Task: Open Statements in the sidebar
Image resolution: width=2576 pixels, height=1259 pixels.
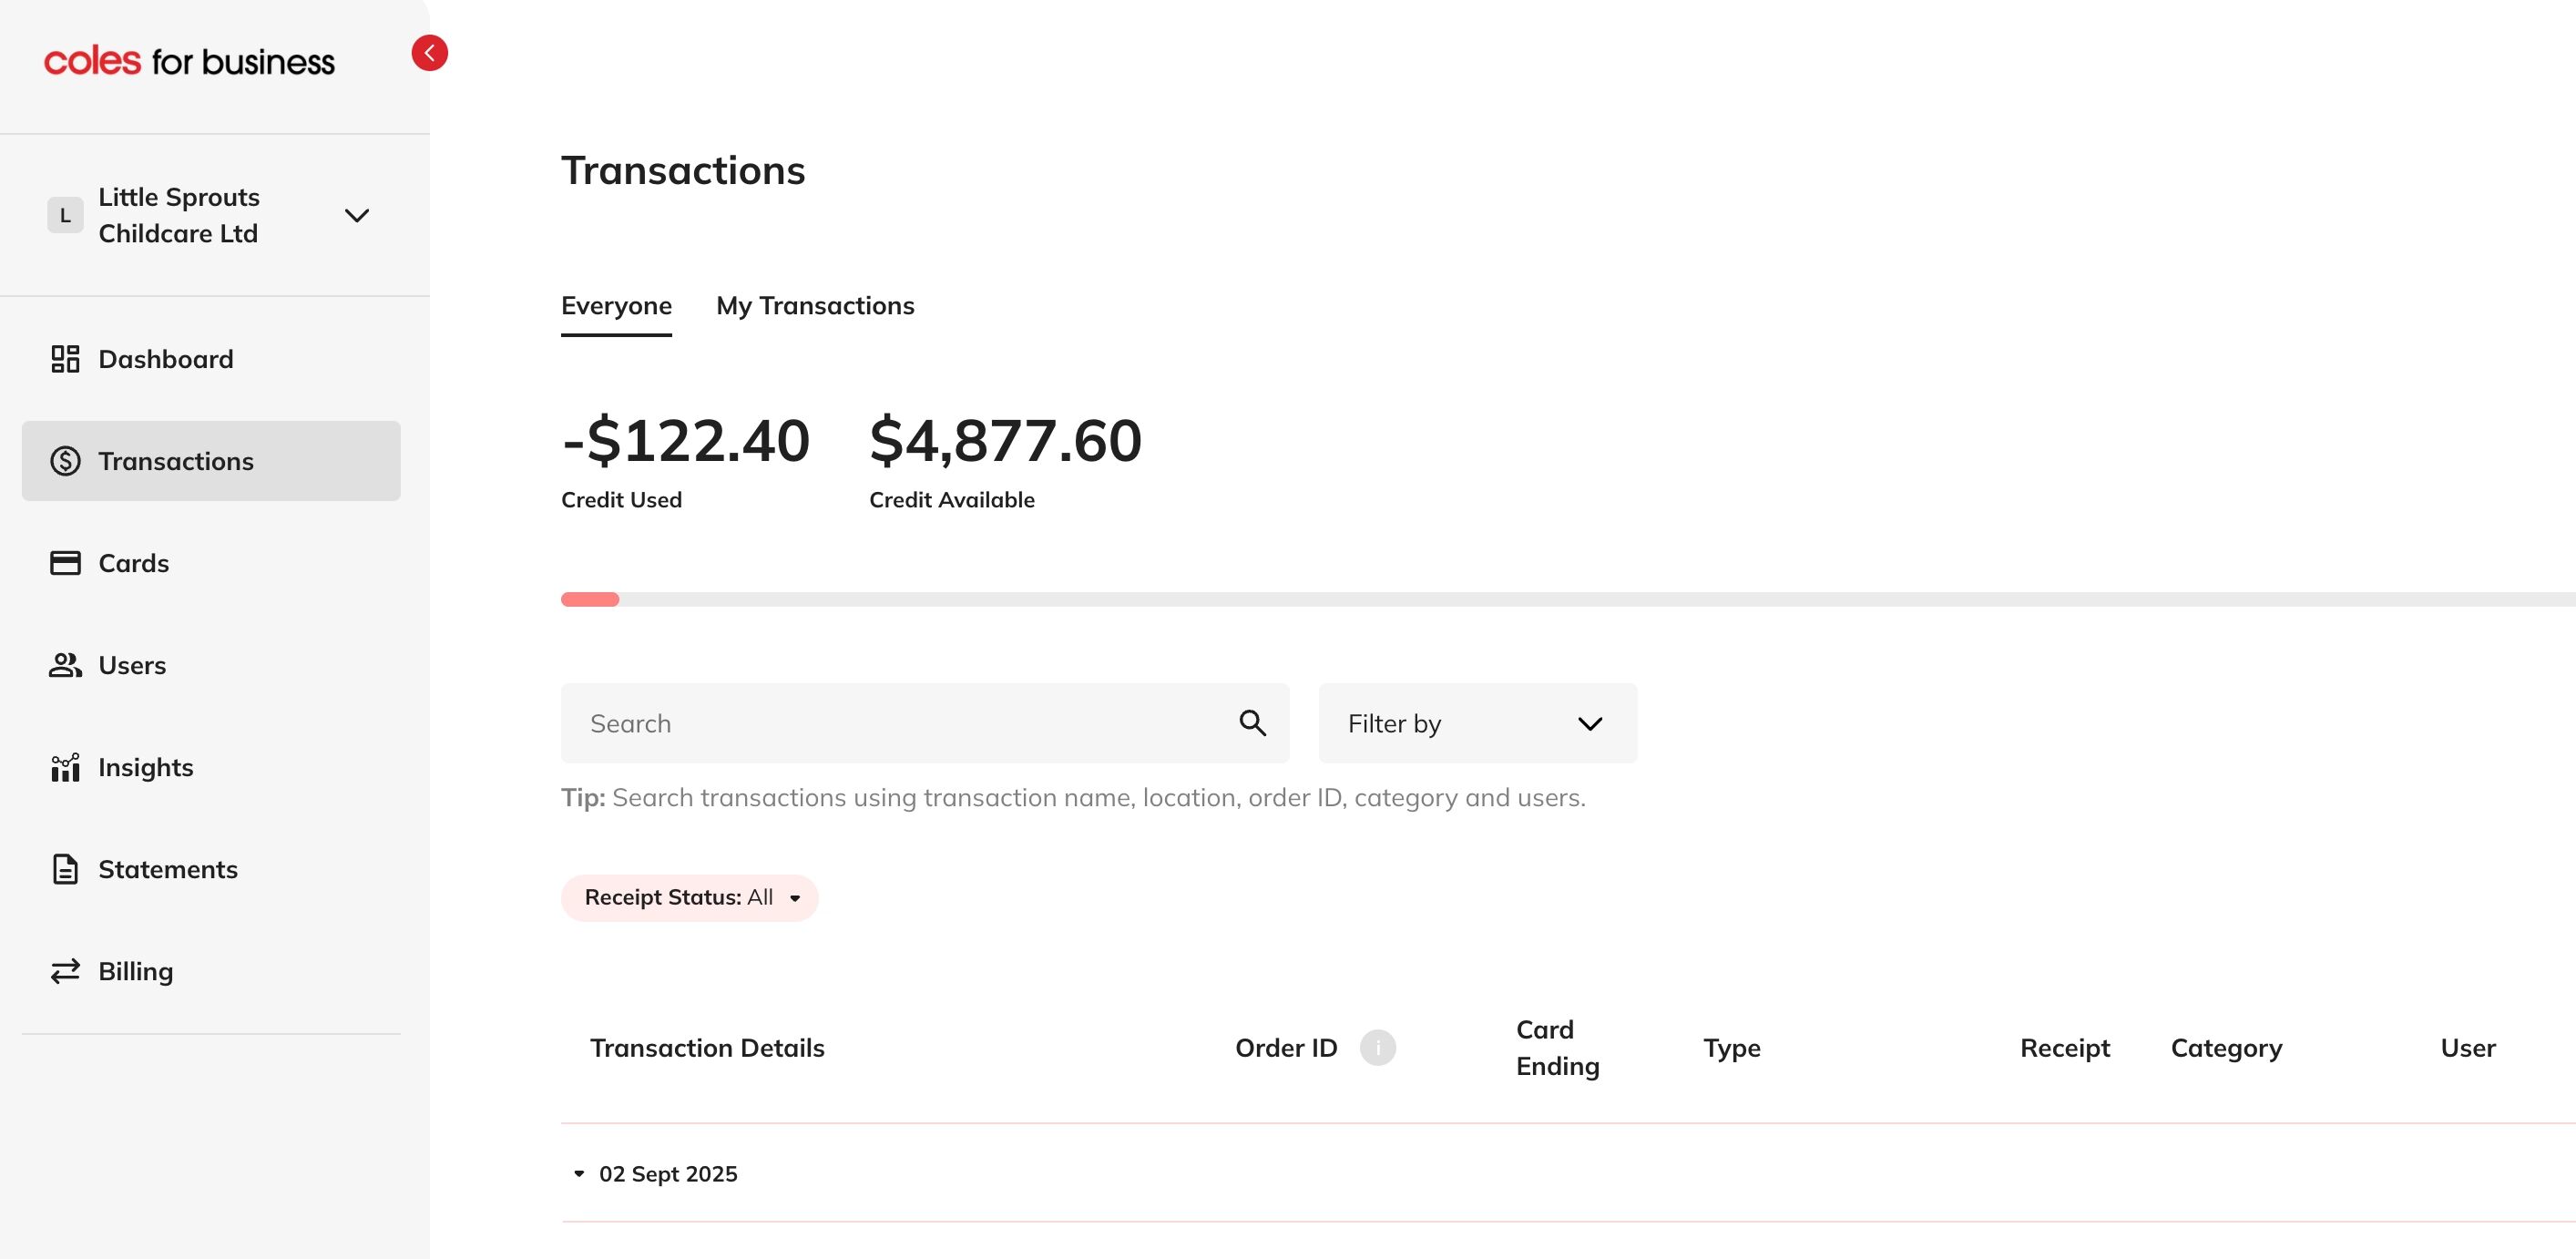Action: click(x=211, y=869)
